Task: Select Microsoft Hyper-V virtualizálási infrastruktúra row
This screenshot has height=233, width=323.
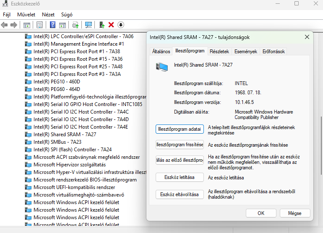Action: (x=90, y=172)
